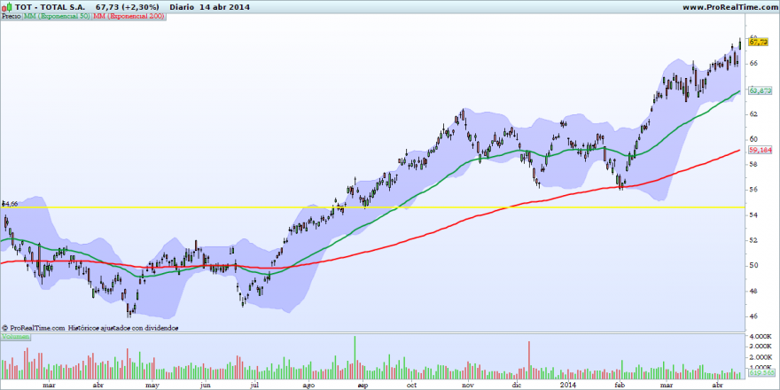780x390 pixels.
Task: Click the 4.000K volume axis label
Action: tap(760, 336)
